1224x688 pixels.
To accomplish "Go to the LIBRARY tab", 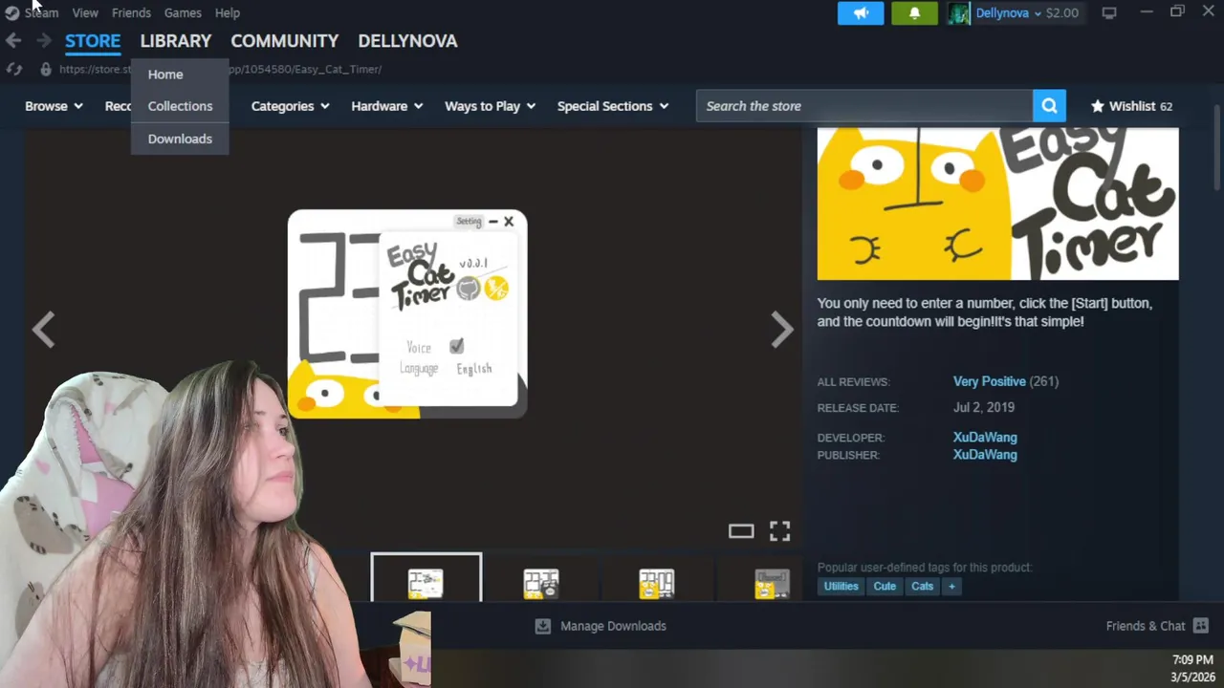I will pyautogui.click(x=176, y=41).
